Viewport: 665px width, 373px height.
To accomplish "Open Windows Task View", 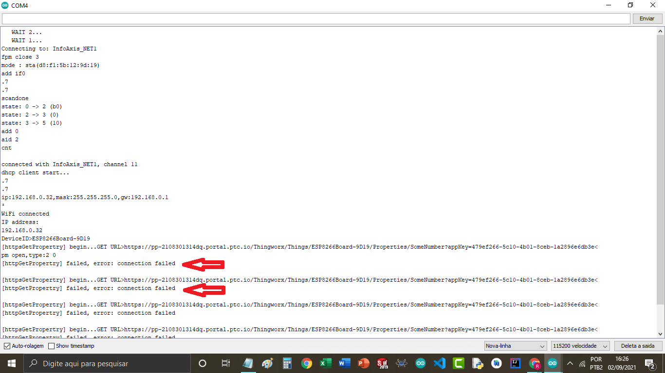I will [225, 363].
